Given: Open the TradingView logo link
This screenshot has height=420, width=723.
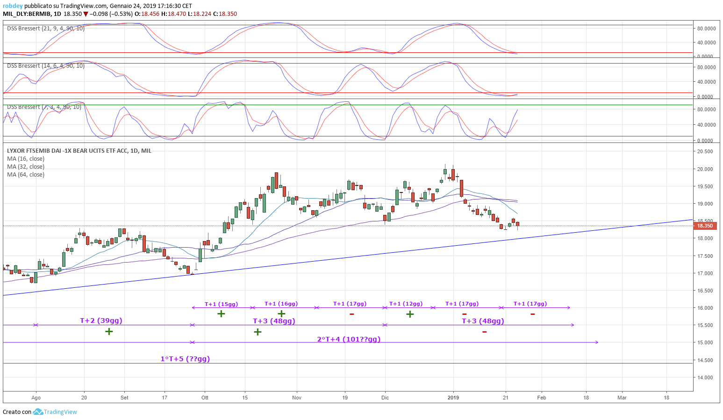Looking at the screenshot, I should click(x=55, y=412).
